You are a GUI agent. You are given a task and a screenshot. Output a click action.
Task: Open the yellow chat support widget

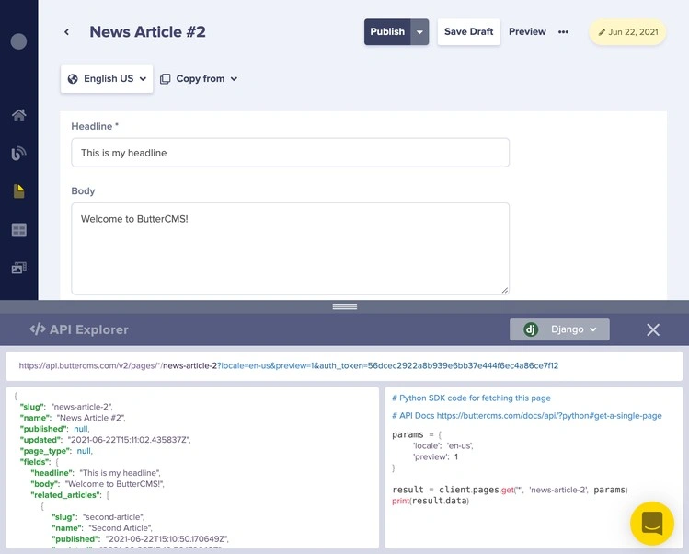pyautogui.click(x=652, y=524)
